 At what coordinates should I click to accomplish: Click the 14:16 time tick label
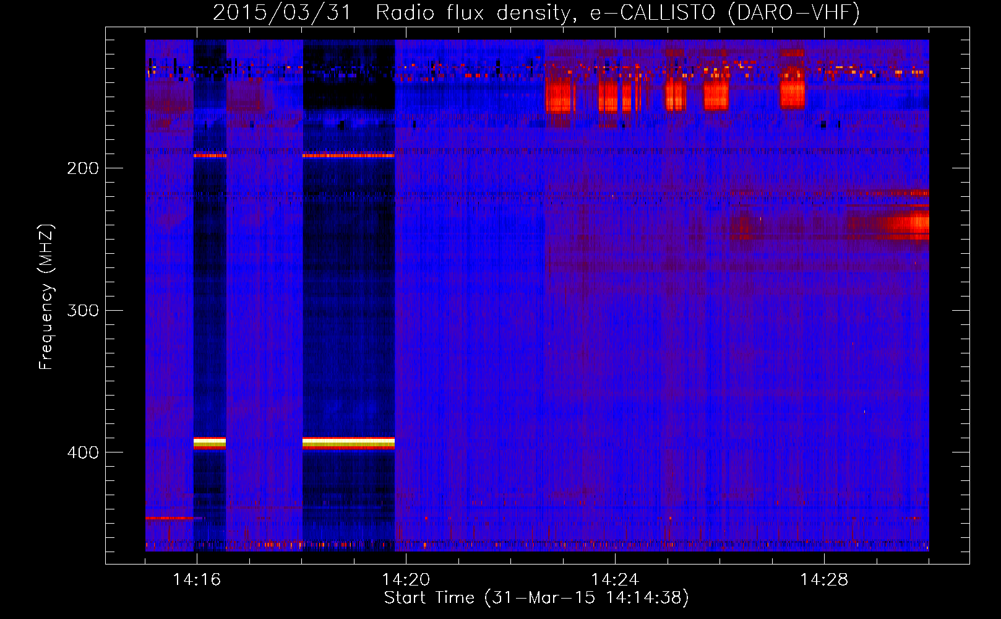197,579
